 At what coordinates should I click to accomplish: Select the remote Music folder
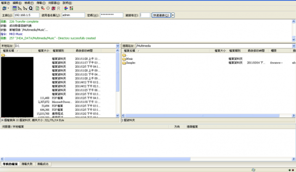[x=128, y=59]
